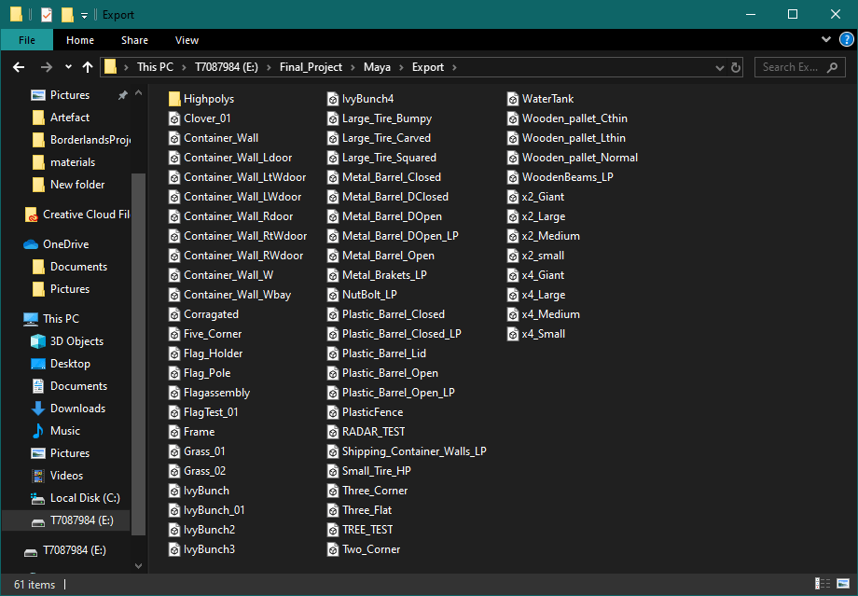Click the Properties quick access icon
The width and height of the screenshot is (858, 596).
47,15
